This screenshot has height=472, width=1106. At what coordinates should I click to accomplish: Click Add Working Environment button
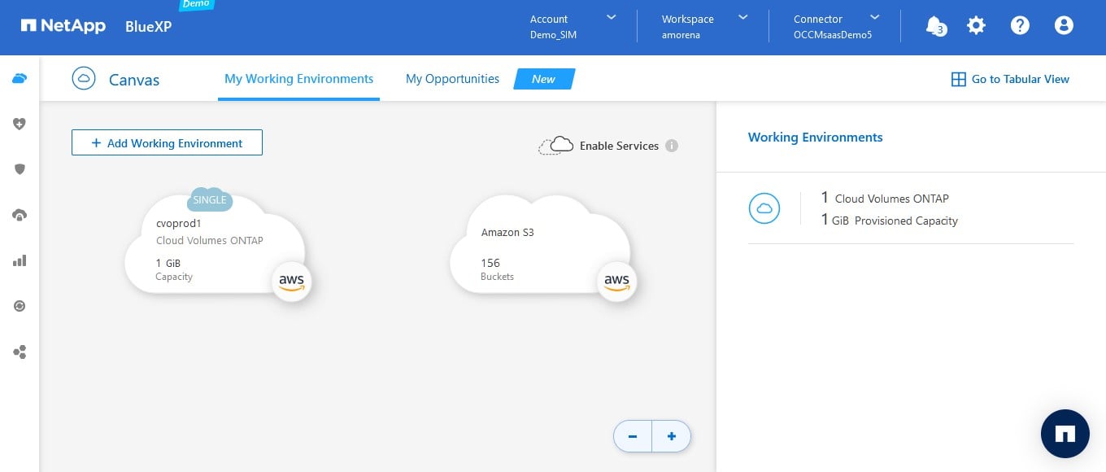pyautogui.click(x=167, y=142)
